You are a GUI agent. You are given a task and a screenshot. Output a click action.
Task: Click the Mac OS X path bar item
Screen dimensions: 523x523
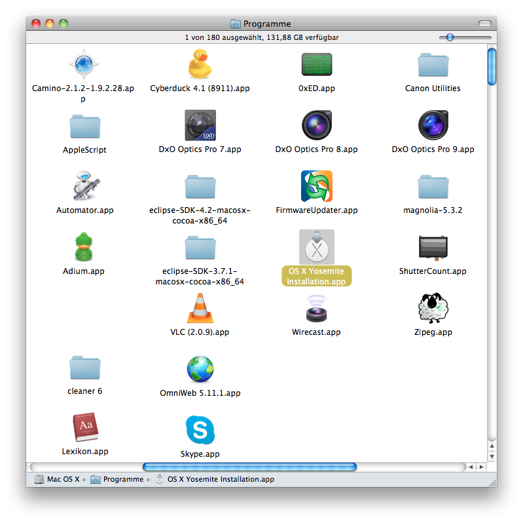pos(58,479)
